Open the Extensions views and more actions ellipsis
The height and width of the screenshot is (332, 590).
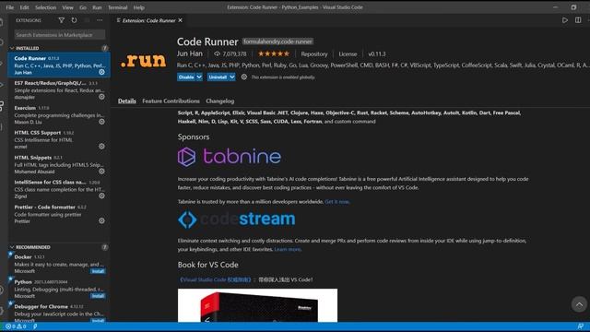tap(100, 20)
